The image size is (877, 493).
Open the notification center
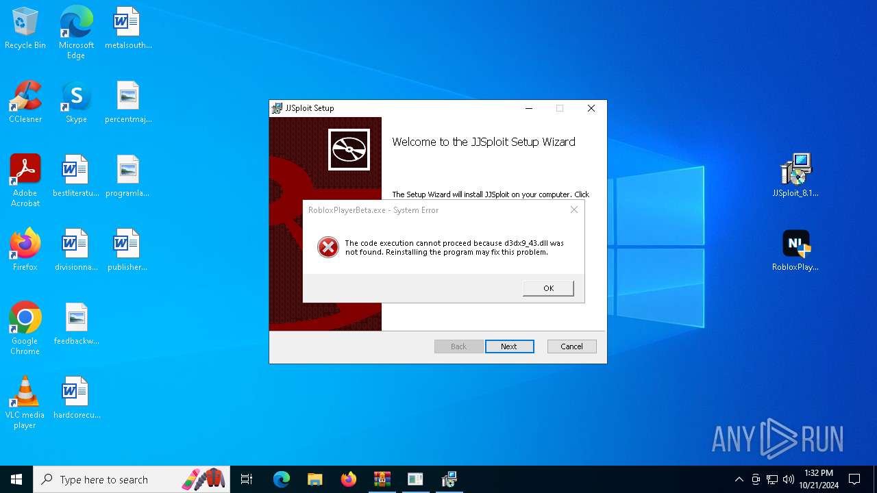coord(854,479)
